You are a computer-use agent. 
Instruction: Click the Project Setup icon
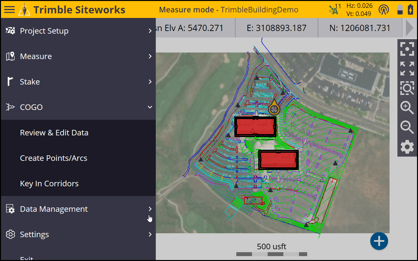10,31
